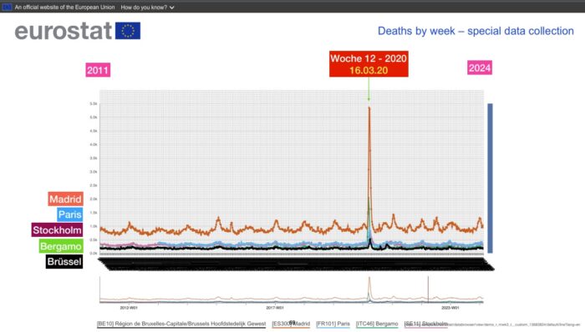Toggle the Madrid series in the legend

tap(291, 324)
